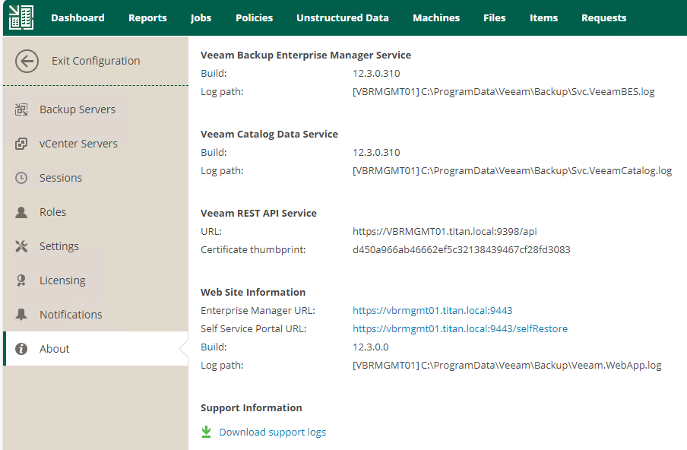Select the Unstructured Data tab
The image size is (687, 450).
(x=343, y=18)
